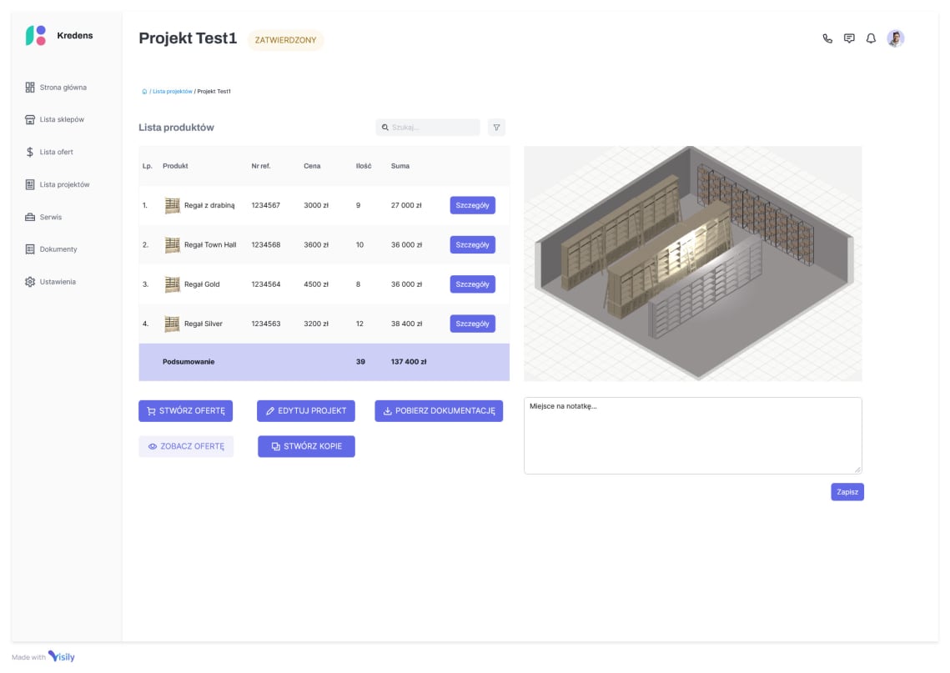The width and height of the screenshot is (950, 673).
Task: Open Szczegóły for Regał Gold
Action: (472, 284)
